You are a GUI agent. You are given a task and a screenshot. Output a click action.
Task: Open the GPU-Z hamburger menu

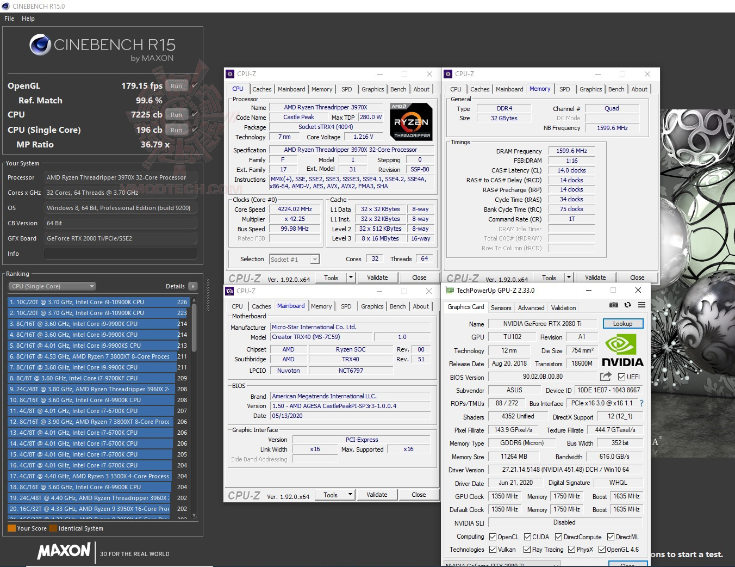point(641,305)
